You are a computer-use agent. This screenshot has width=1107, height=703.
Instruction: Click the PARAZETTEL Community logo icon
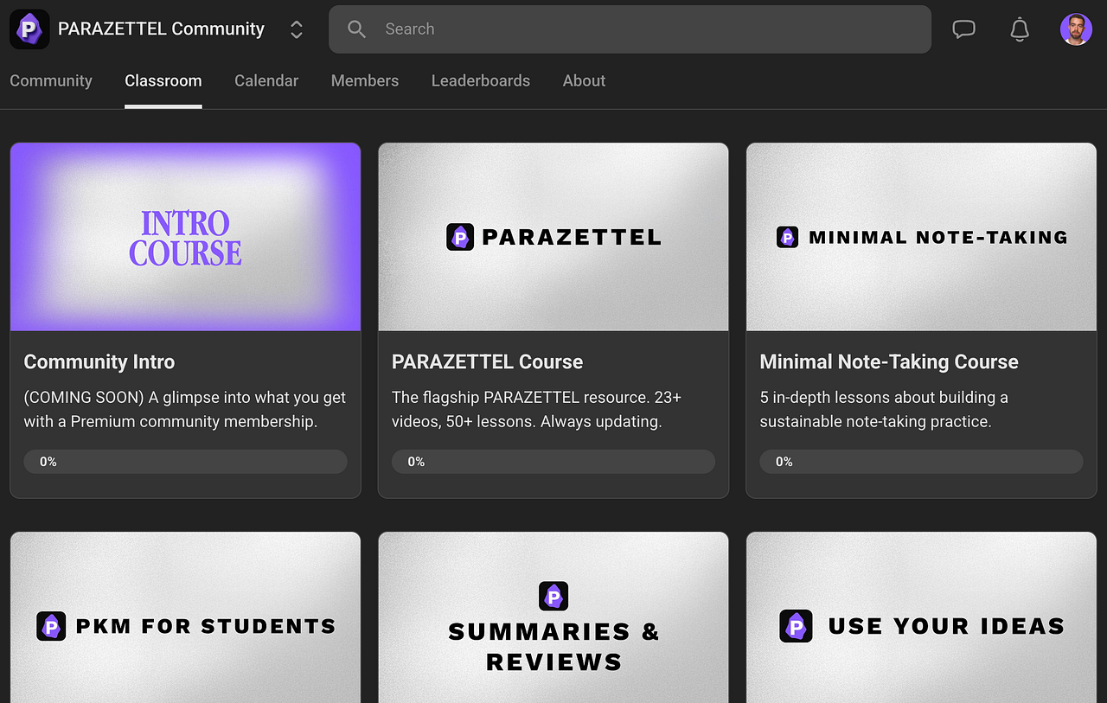[x=29, y=29]
